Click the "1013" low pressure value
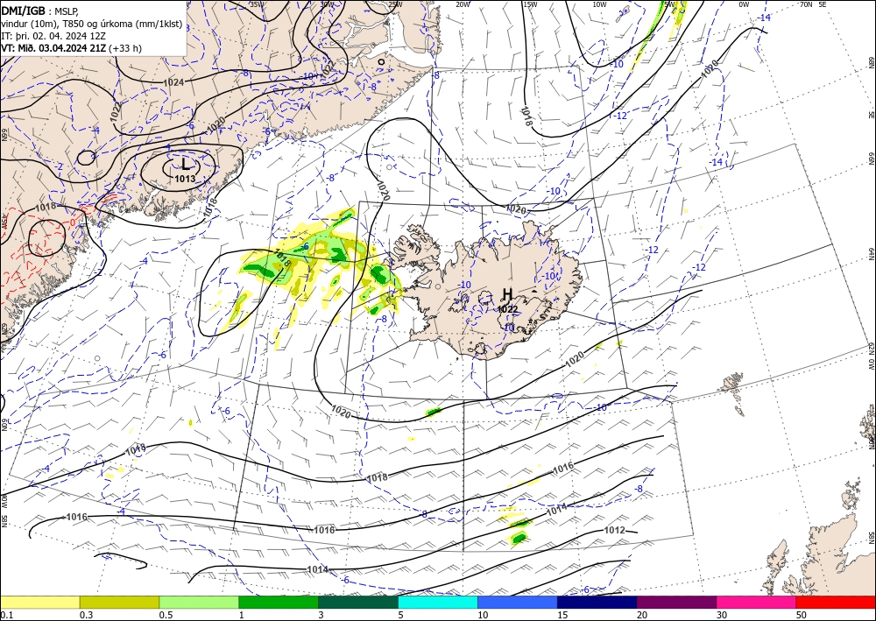The height and width of the screenshot is (621, 876). point(185,179)
